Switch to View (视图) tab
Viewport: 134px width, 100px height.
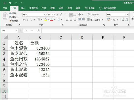pyautogui.click(x=70, y=8)
